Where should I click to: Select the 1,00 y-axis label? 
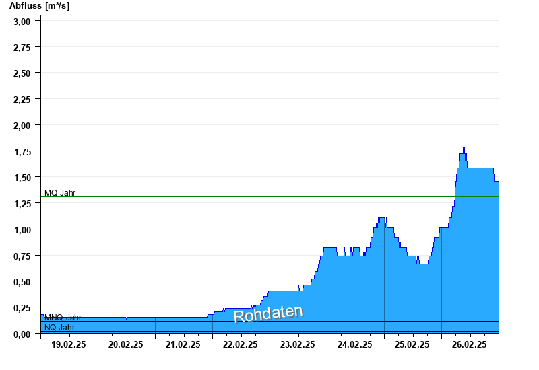click(x=22, y=230)
